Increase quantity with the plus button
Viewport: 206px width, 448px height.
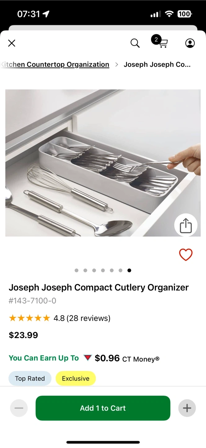coord(187,408)
